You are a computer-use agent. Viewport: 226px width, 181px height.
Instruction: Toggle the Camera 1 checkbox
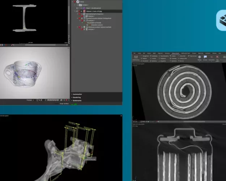click(x=77, y=5)
